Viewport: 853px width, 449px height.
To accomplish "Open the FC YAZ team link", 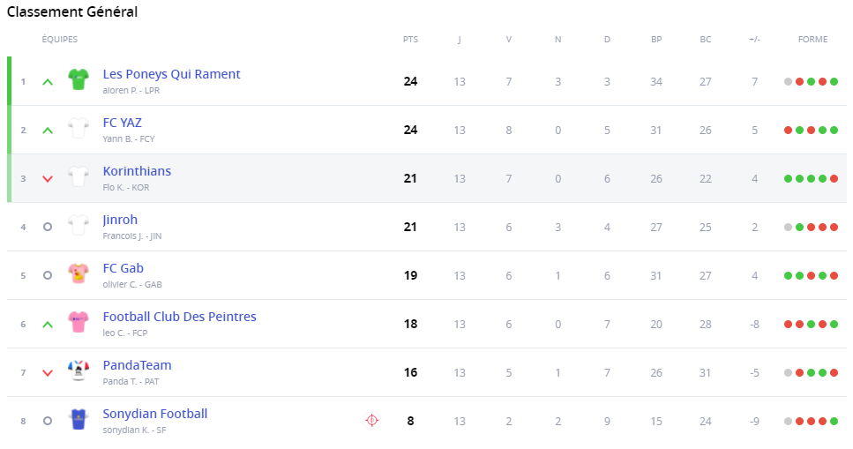I will coord(122,123).
